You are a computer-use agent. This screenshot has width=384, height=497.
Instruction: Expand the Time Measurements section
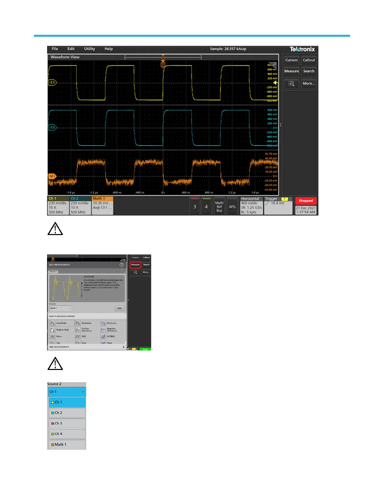[x=87, y=347]
